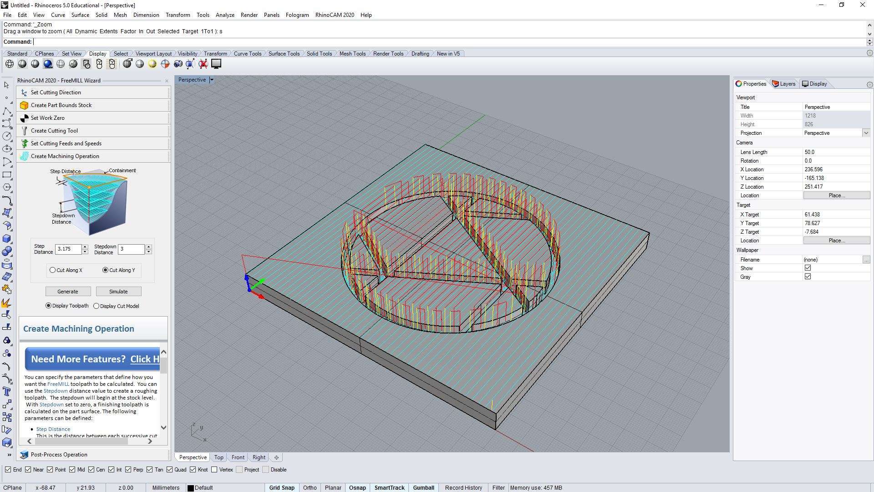The height and width of the screenshot is (492, 874).
Task: Click the Create Part Bounds Stock icon
Action: click(25, 105)
